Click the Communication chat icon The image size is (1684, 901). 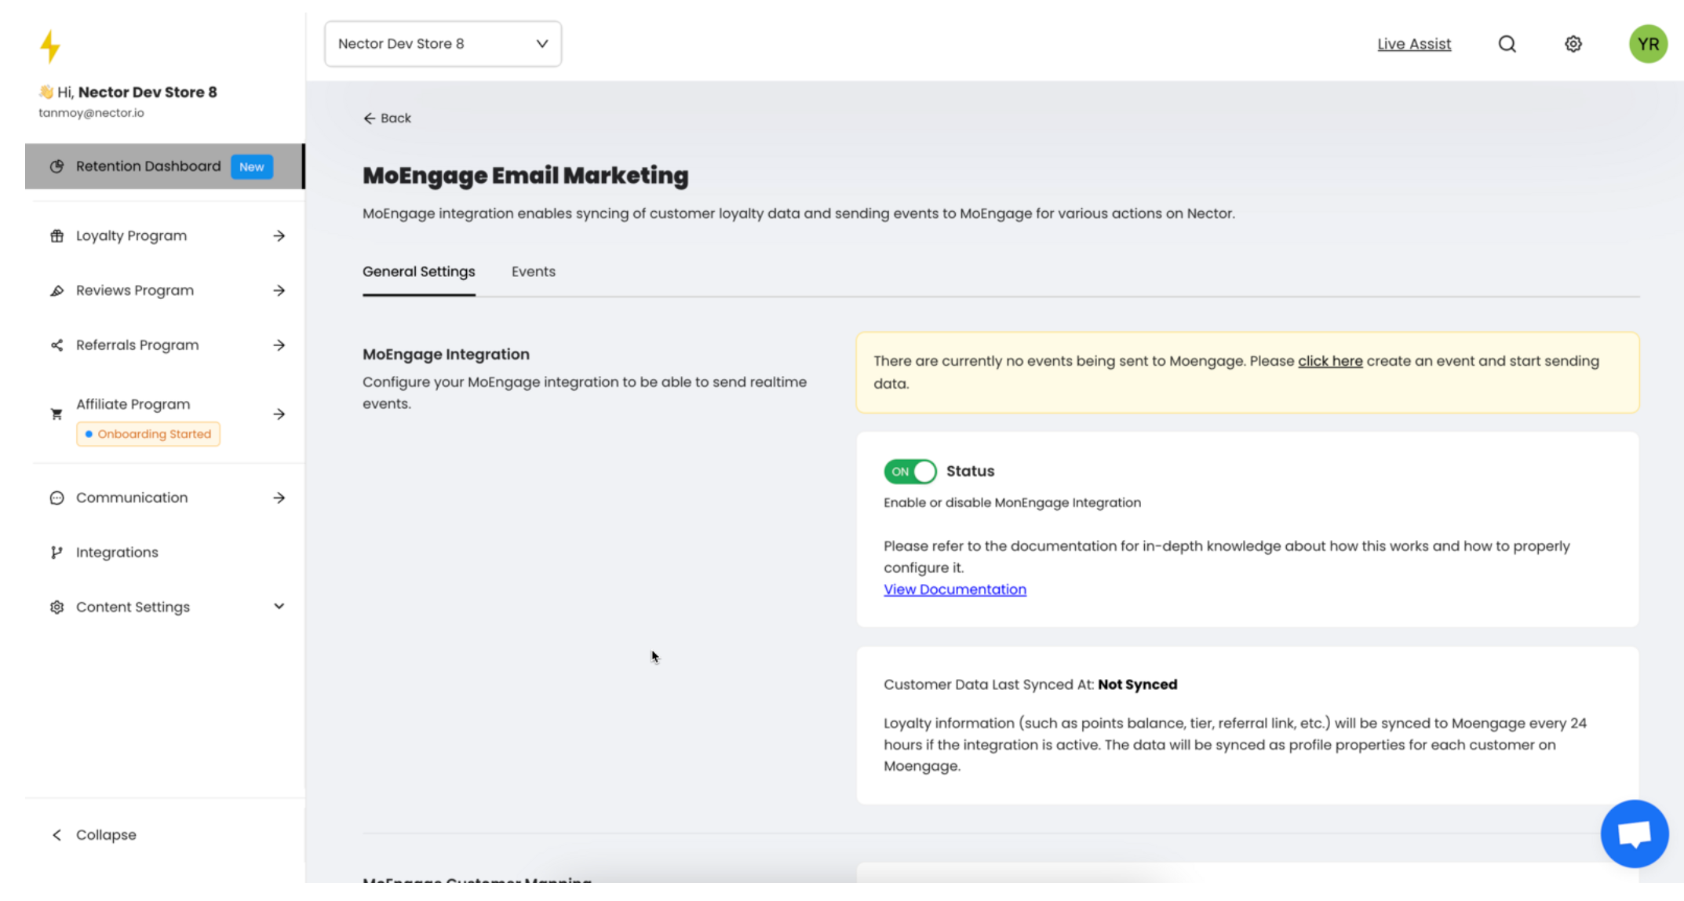56,498
